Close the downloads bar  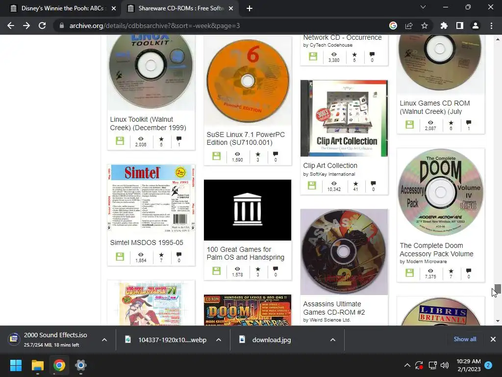[x=493, y=339]
